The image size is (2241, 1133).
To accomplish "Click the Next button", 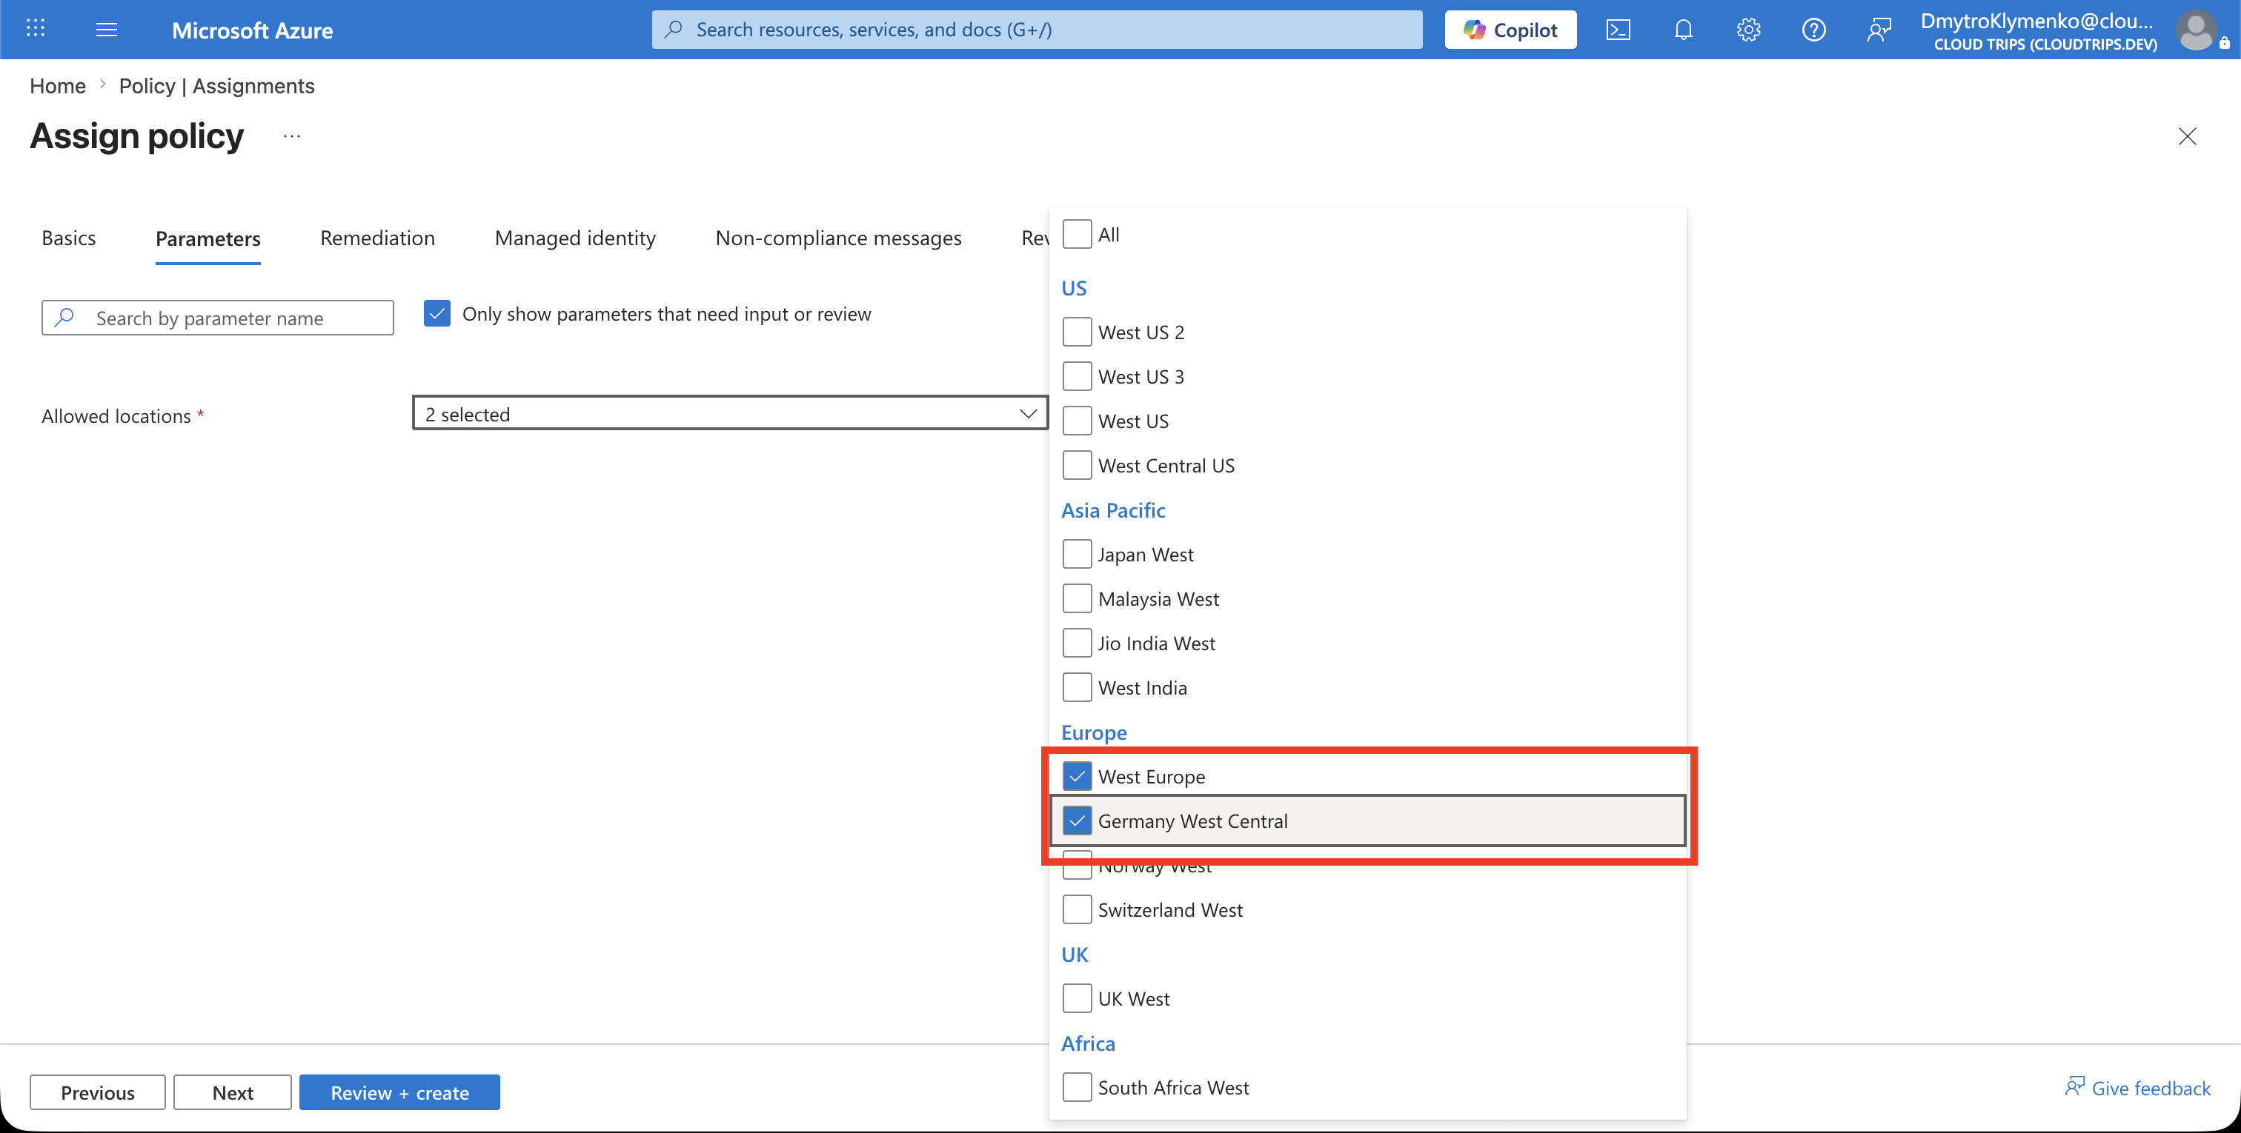I will (x=232, y=1092).
